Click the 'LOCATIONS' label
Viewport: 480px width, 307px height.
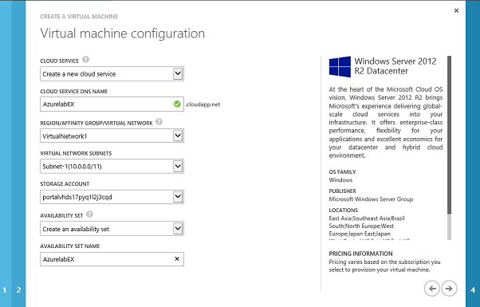pyautogui.click(x=343, y=210)
